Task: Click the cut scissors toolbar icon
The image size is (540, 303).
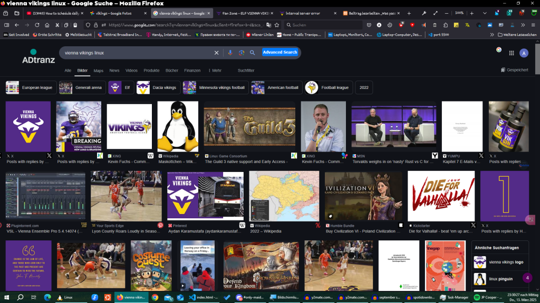Action: click(x=57, y=25)
